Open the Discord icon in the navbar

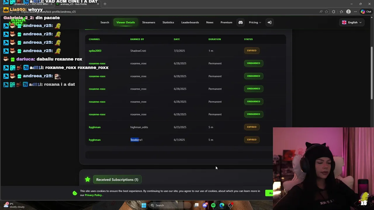[240, 22]
